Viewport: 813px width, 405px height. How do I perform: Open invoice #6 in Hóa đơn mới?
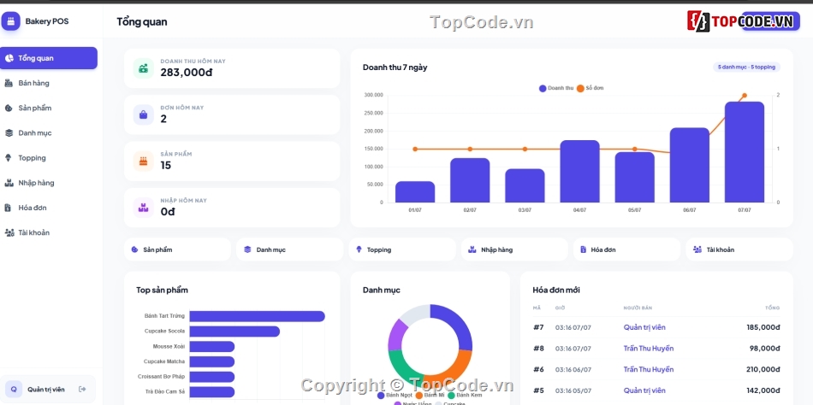click(x=656, y=369)
